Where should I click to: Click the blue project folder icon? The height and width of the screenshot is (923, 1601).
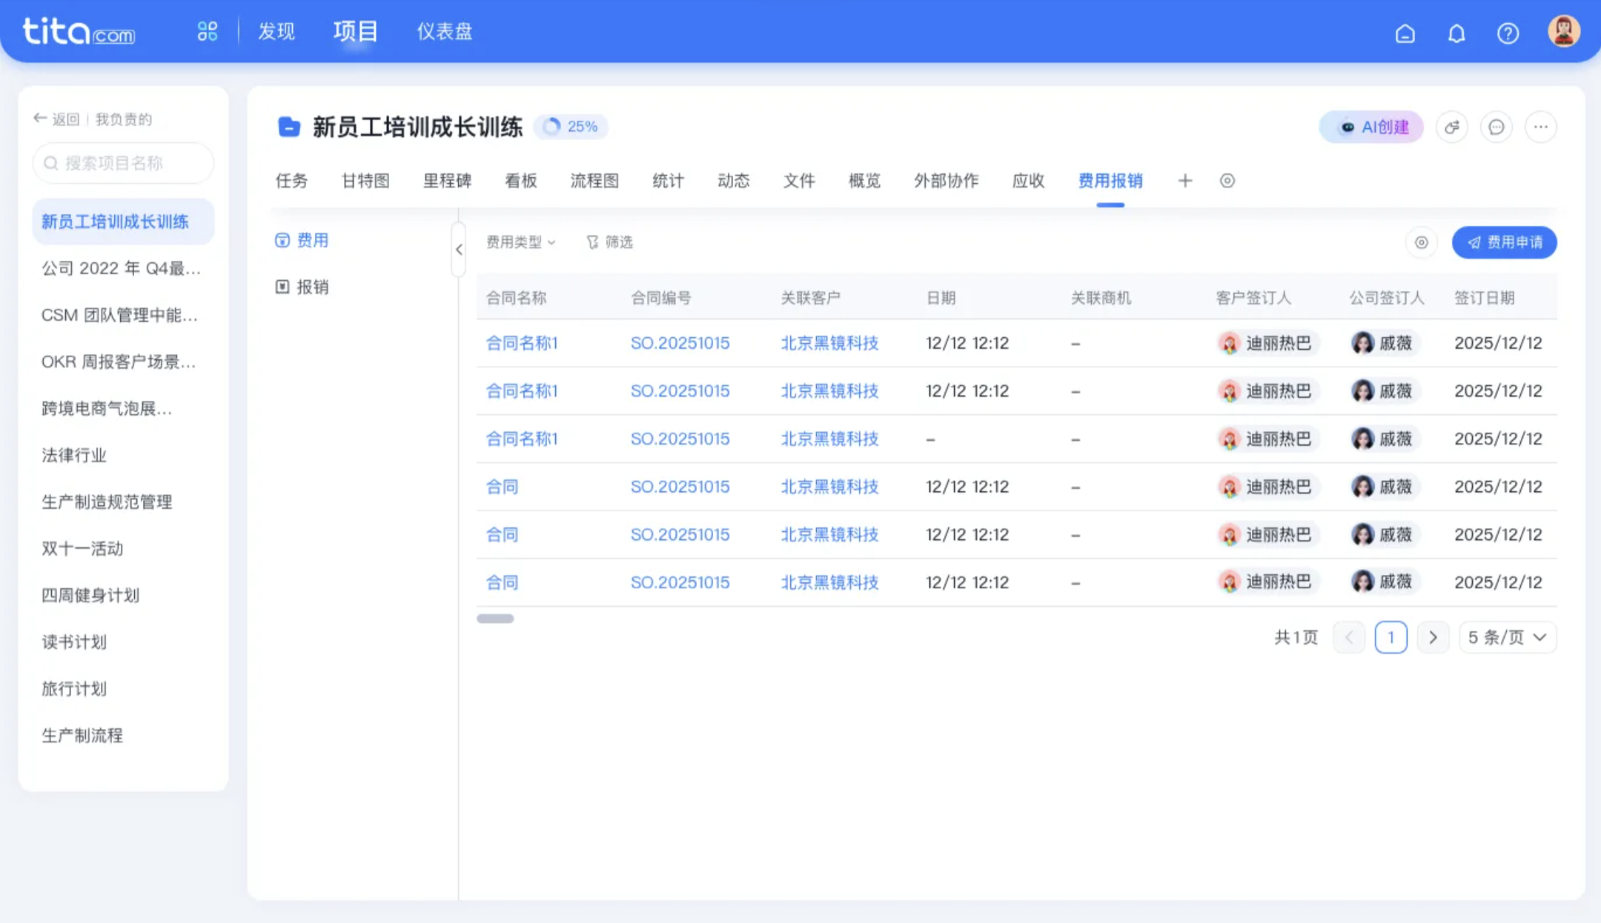[288, 127]
